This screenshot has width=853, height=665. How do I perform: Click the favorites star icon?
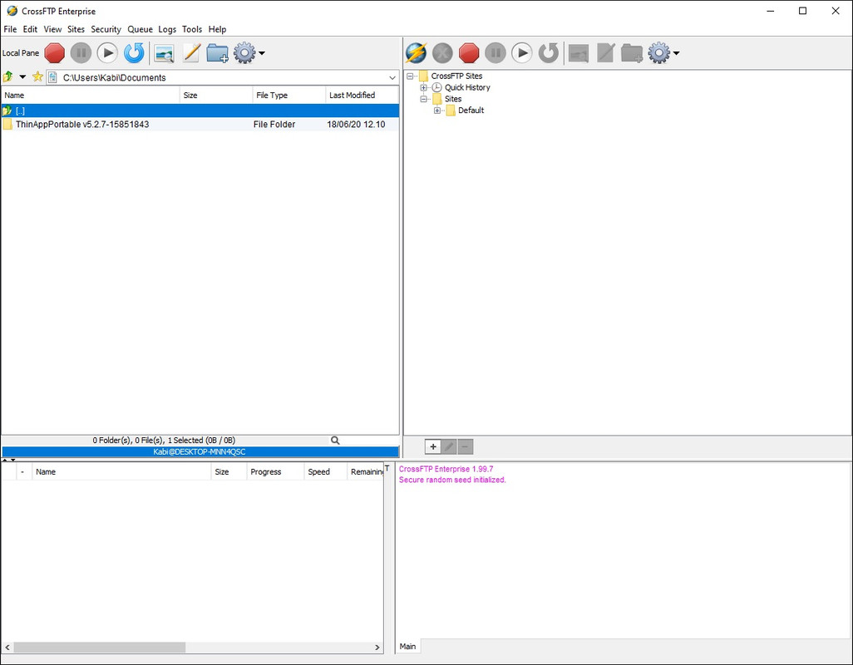coord(37,76)
